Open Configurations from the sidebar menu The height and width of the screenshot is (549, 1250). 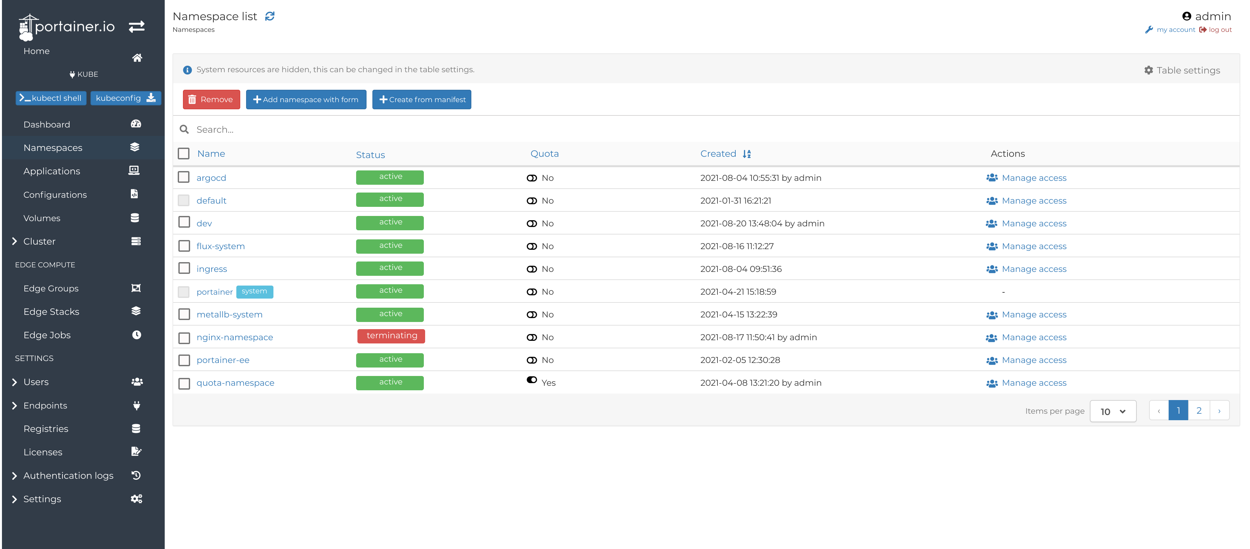(x=55, y=194)
